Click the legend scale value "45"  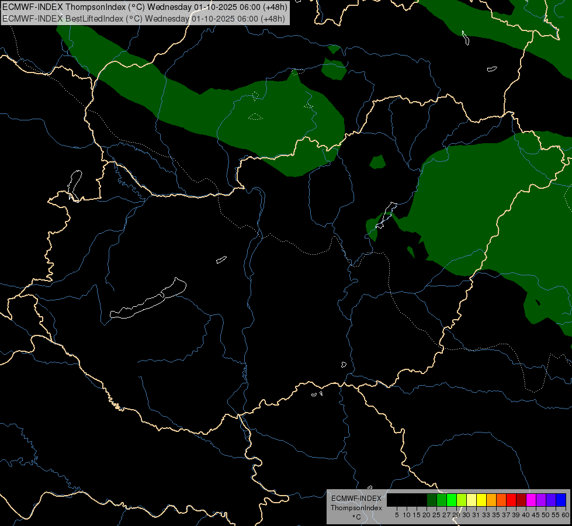pos(536,515)
